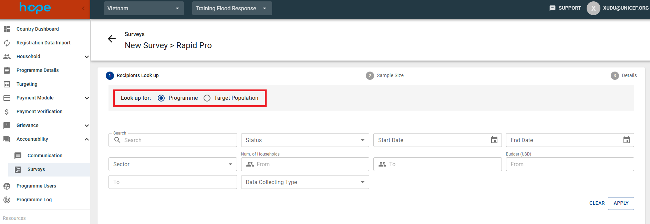
Task: Go to Targeting in the sidebar
Action: (x=27, y=84)
